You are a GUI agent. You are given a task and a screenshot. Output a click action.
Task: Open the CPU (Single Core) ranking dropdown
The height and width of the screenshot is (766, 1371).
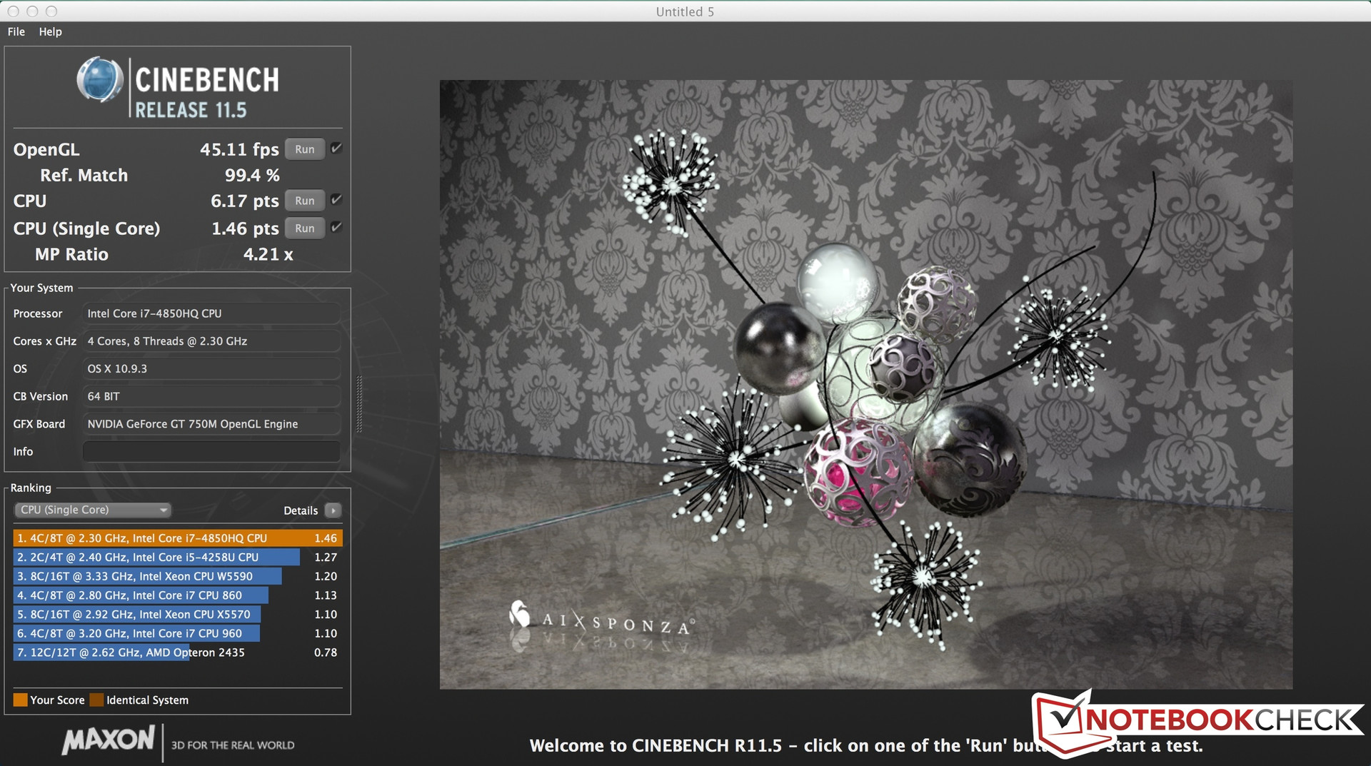[x=93, y=510]
